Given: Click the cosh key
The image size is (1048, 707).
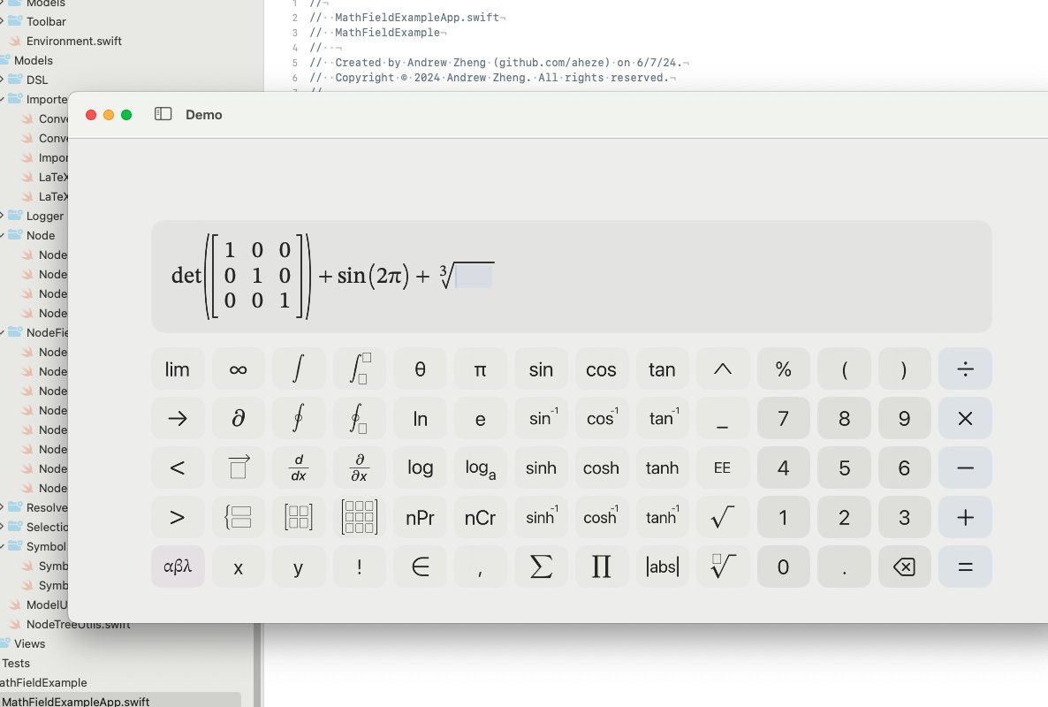Looking at the screenshot, I should [601, 468].
